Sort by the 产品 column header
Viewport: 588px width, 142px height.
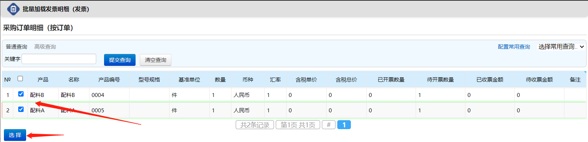point(43,80)
